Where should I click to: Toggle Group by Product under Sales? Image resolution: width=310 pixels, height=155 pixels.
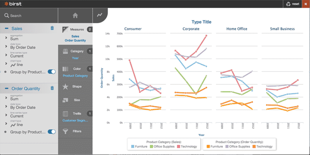(52, 72)
